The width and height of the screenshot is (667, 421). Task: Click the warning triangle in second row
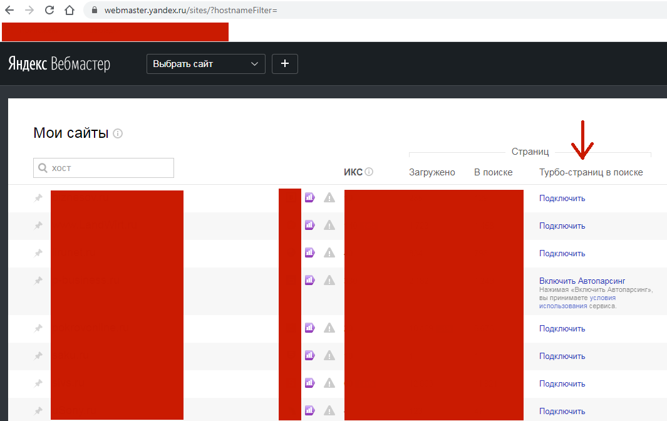pos(329,226)
